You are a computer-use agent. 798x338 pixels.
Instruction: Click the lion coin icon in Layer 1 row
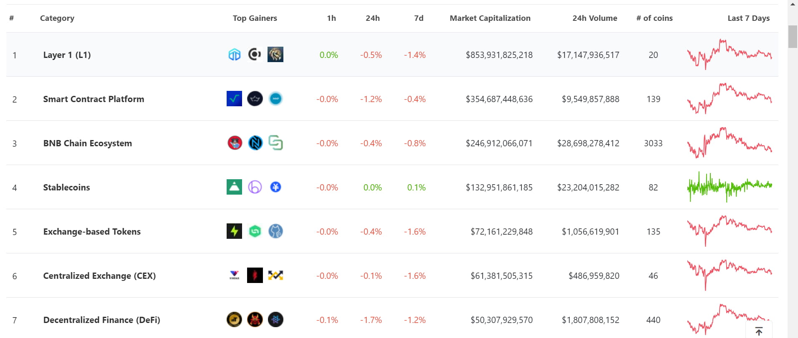pyautogui.click(x=275, y=55)
